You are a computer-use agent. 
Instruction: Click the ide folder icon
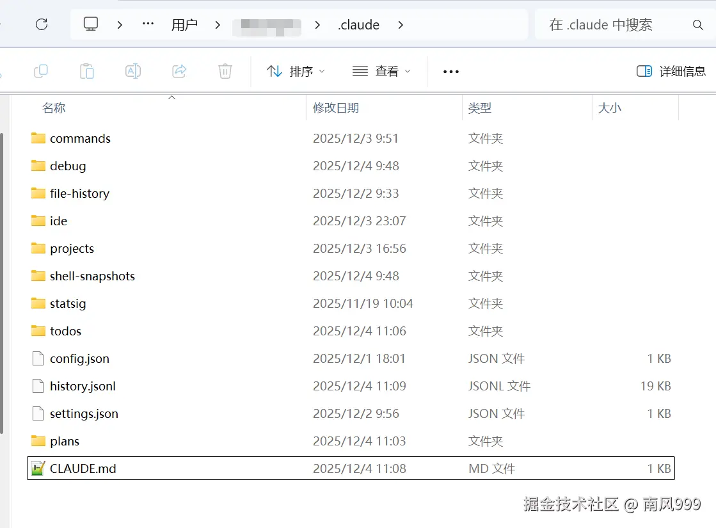click(38, 221)
